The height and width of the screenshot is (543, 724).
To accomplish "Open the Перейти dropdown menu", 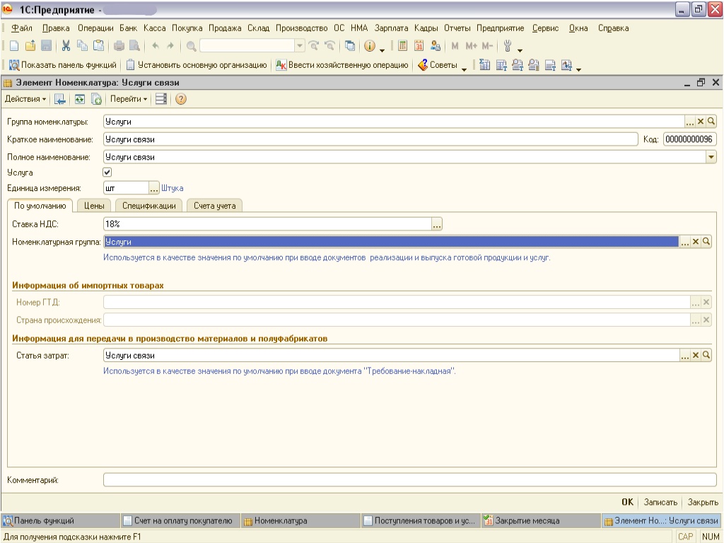I will click(x=129, y=99).
